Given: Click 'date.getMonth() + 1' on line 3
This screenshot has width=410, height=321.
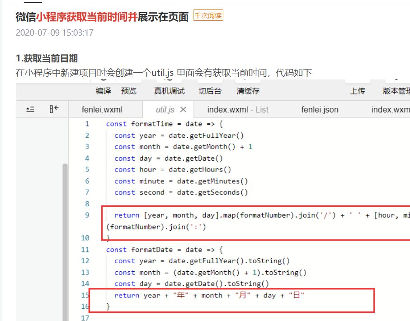Looking at the screenshot, I should 212,147.
